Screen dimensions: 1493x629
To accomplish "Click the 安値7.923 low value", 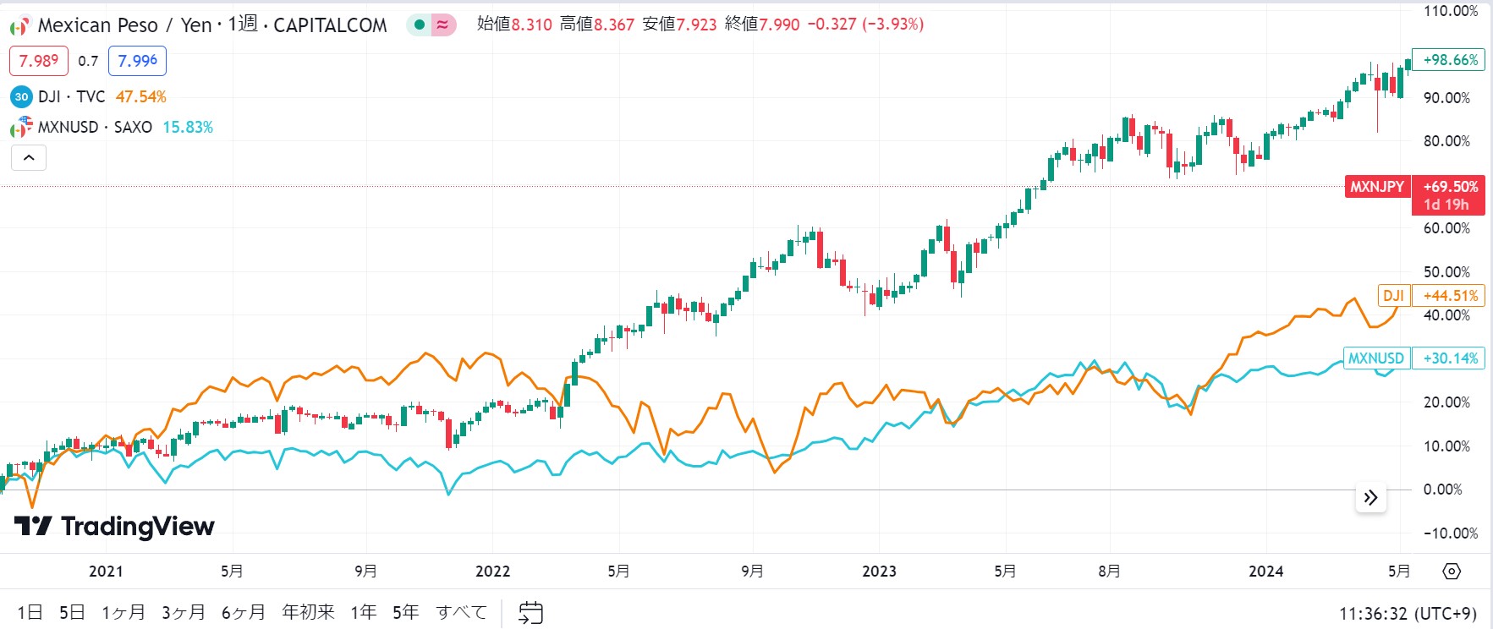I will tap(679, 25).
